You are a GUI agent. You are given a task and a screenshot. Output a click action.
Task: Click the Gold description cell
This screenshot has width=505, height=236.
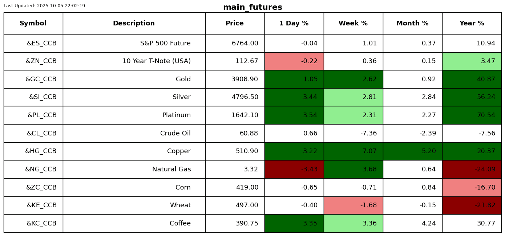click(183, 79)
